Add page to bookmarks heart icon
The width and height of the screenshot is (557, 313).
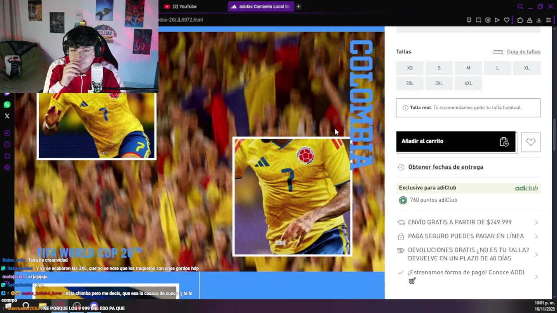pyautogui.click(x=507, y=20)
